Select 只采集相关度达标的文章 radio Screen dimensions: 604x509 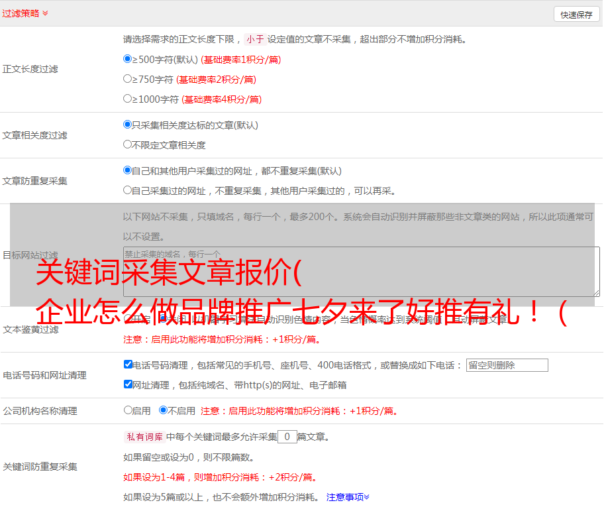click(x=127, y=124)
